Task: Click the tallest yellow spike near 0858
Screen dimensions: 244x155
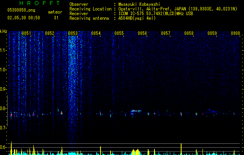Action: coord(181,149)
